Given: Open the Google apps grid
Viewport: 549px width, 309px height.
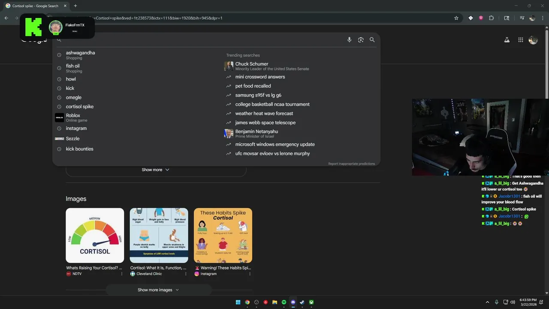Looking at the screenshot, I should 520,40.
